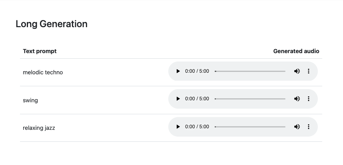Play the relaxing jazz audio
Image resolution: width=343 pixels, height=165 pixels.
point(178,127)
